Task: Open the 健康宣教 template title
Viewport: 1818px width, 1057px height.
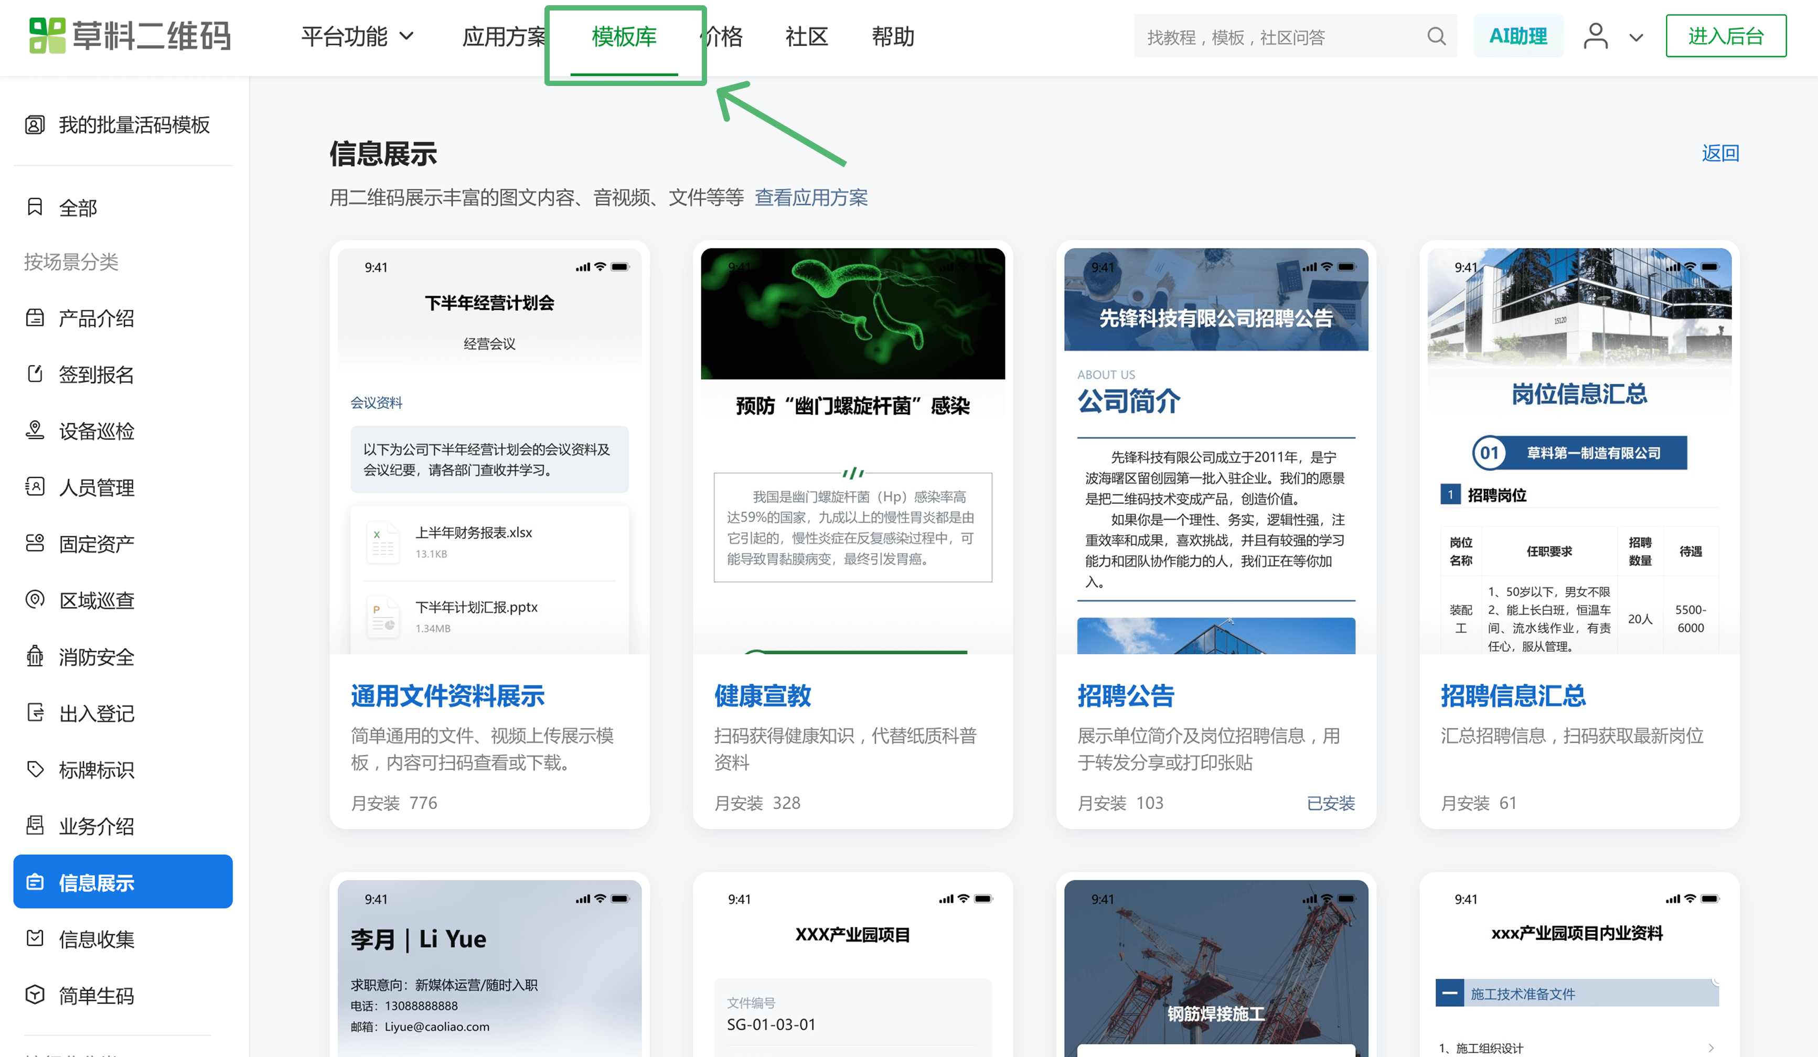Action: (x=763, y=696)
